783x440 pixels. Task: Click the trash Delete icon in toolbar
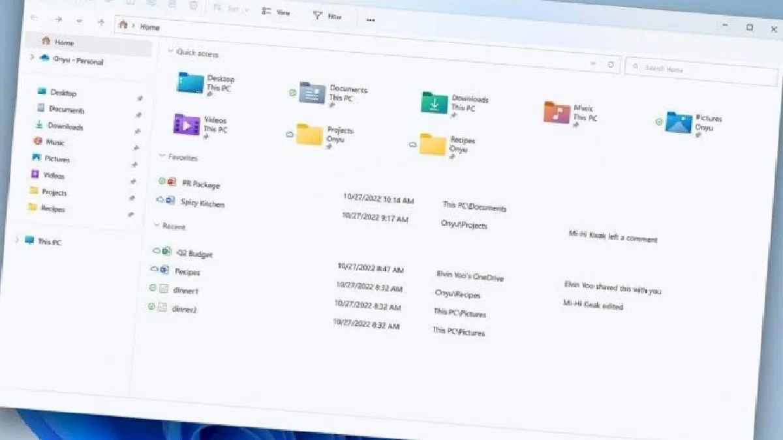click(x=193, y=5)
